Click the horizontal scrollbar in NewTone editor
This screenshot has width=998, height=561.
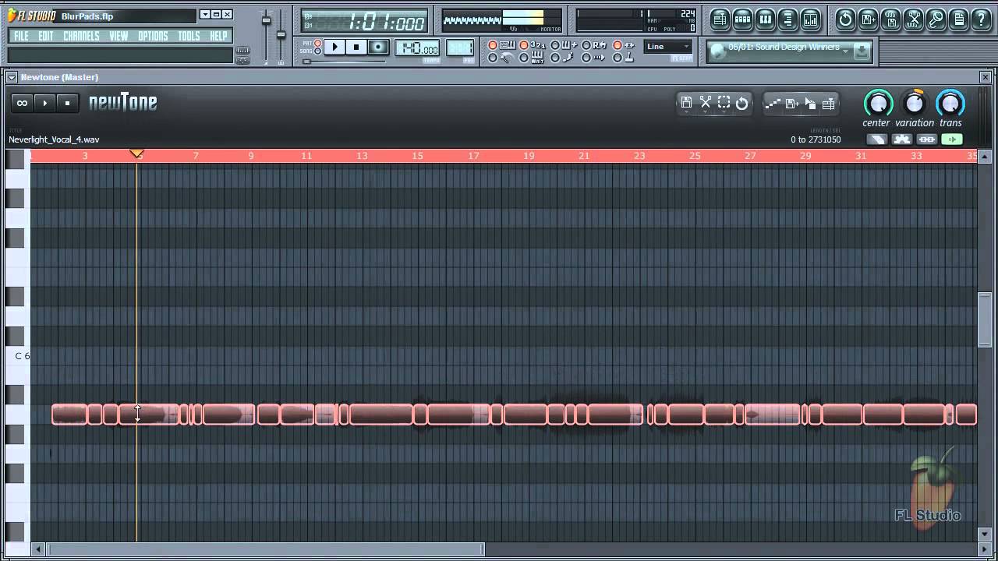point(266,549)
